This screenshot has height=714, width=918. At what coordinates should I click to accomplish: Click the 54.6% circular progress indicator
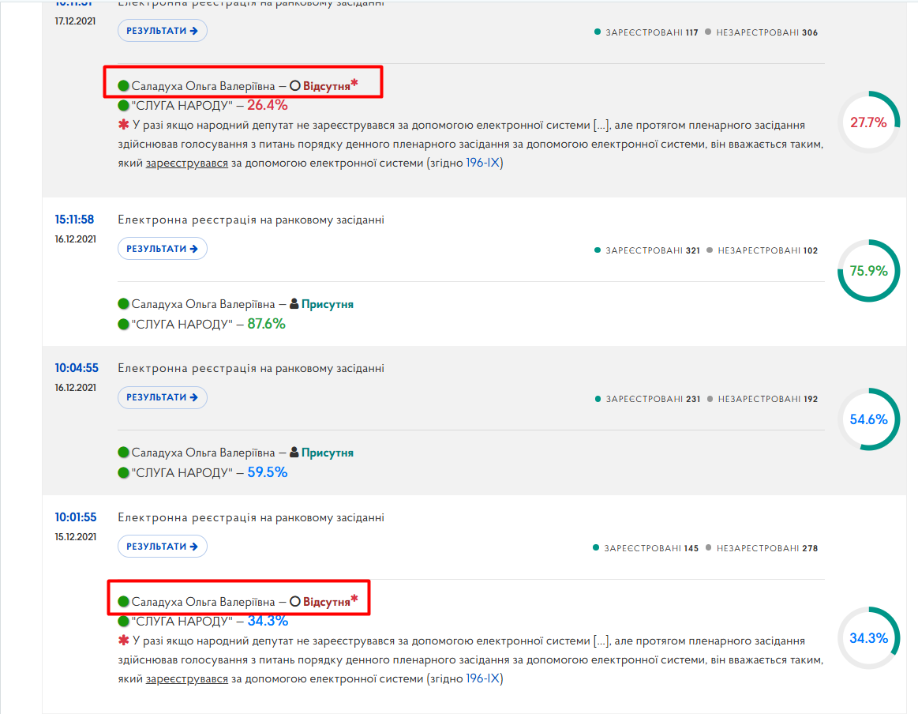(x=868, y=419)
